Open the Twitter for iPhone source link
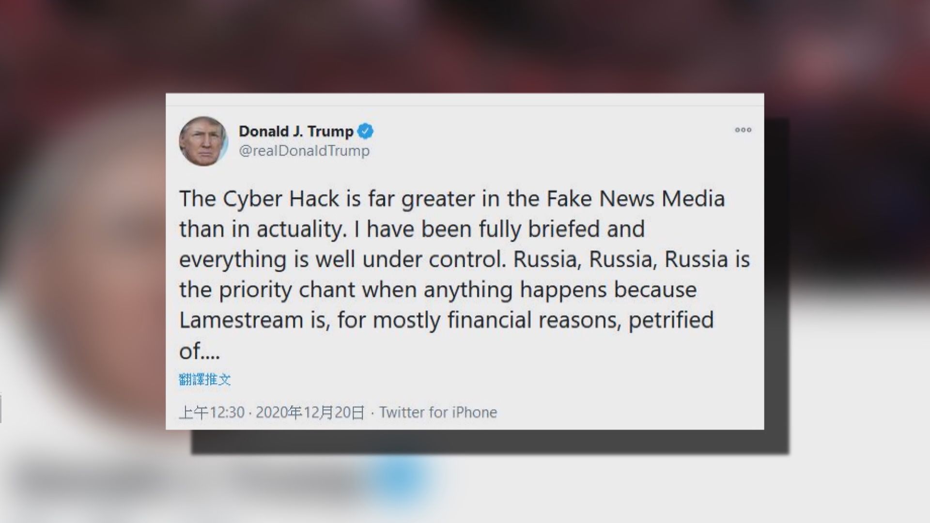930x523 pixels. click(x=438, y=412)
